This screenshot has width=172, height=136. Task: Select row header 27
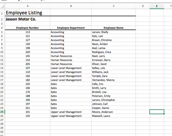coord(2,120)
